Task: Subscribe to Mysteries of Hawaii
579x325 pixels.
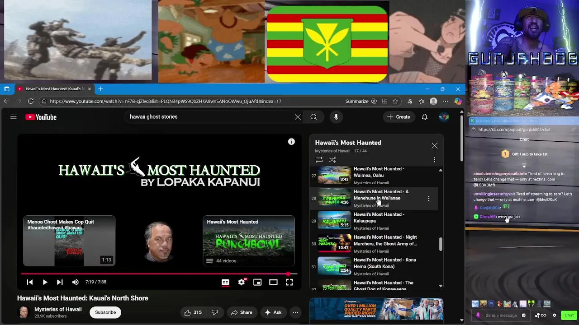Action: click(105, 312)
